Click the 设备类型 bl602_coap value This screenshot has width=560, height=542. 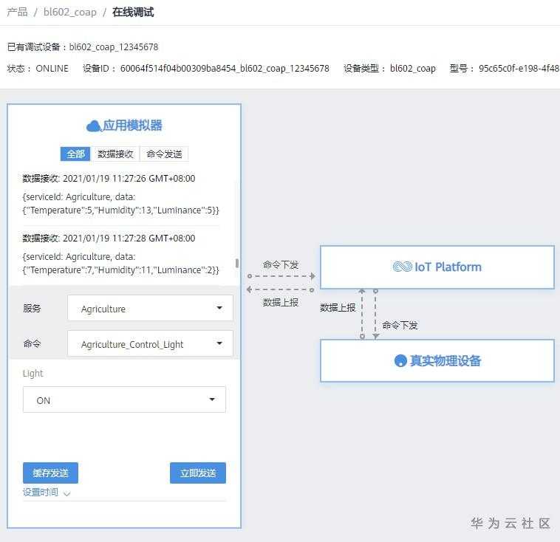(x=413, y=68)
